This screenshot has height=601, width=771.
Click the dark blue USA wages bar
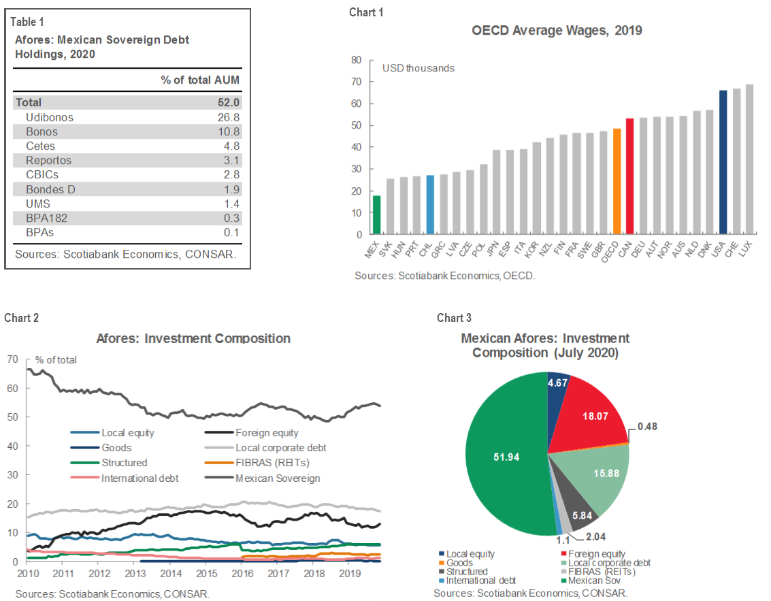[x=723, y=162]
